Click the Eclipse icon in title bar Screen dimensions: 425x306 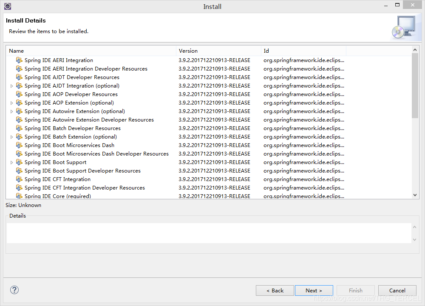tap(8, 6)
